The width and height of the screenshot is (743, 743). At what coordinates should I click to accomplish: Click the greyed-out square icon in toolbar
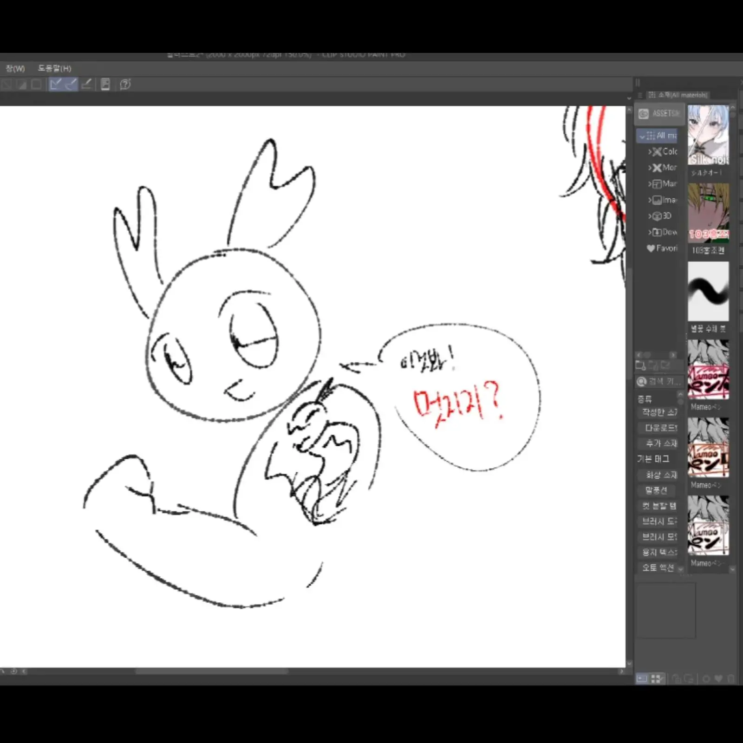point(36,85)
